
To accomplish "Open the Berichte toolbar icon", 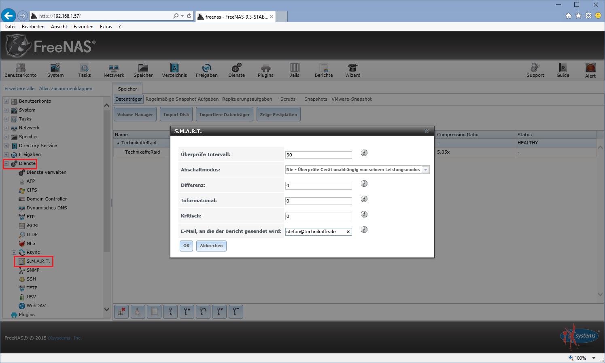I will pos(324,70).
